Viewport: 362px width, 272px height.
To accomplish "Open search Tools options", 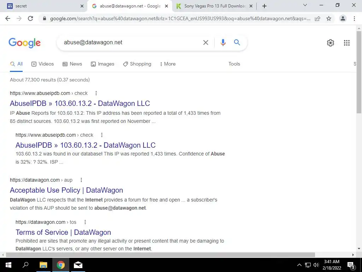I will 234,64.
